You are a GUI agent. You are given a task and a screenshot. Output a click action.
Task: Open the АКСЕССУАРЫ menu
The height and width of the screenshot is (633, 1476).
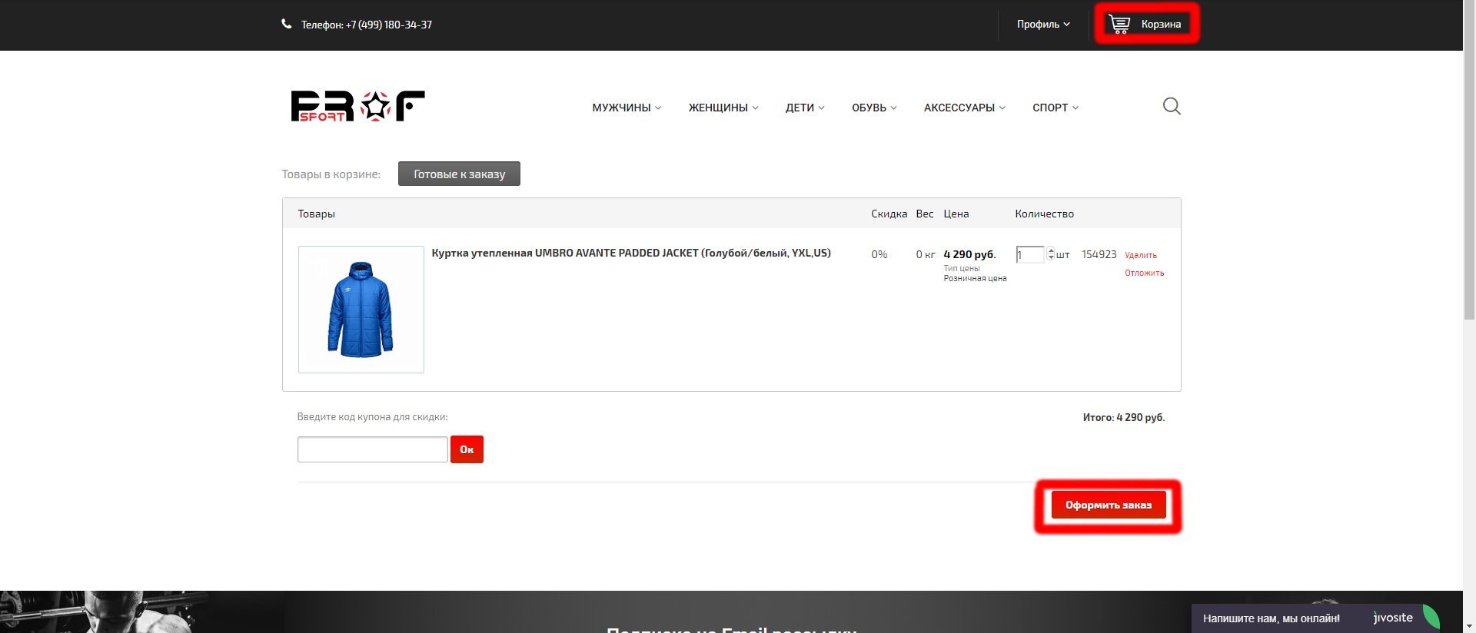pyautogui.click(x=965, y=108)
